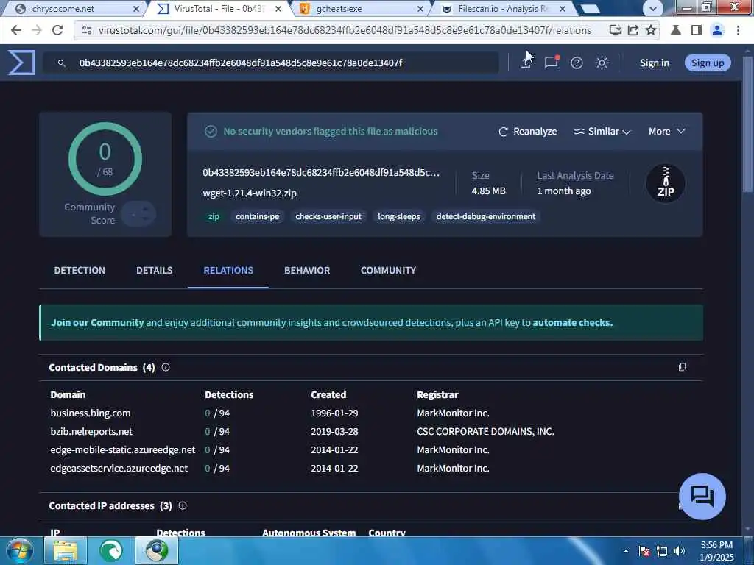The width and height of the screenshot is (754, 565).
Task: Switch to the COMMUNITY tab
Action: click(388, 271)
